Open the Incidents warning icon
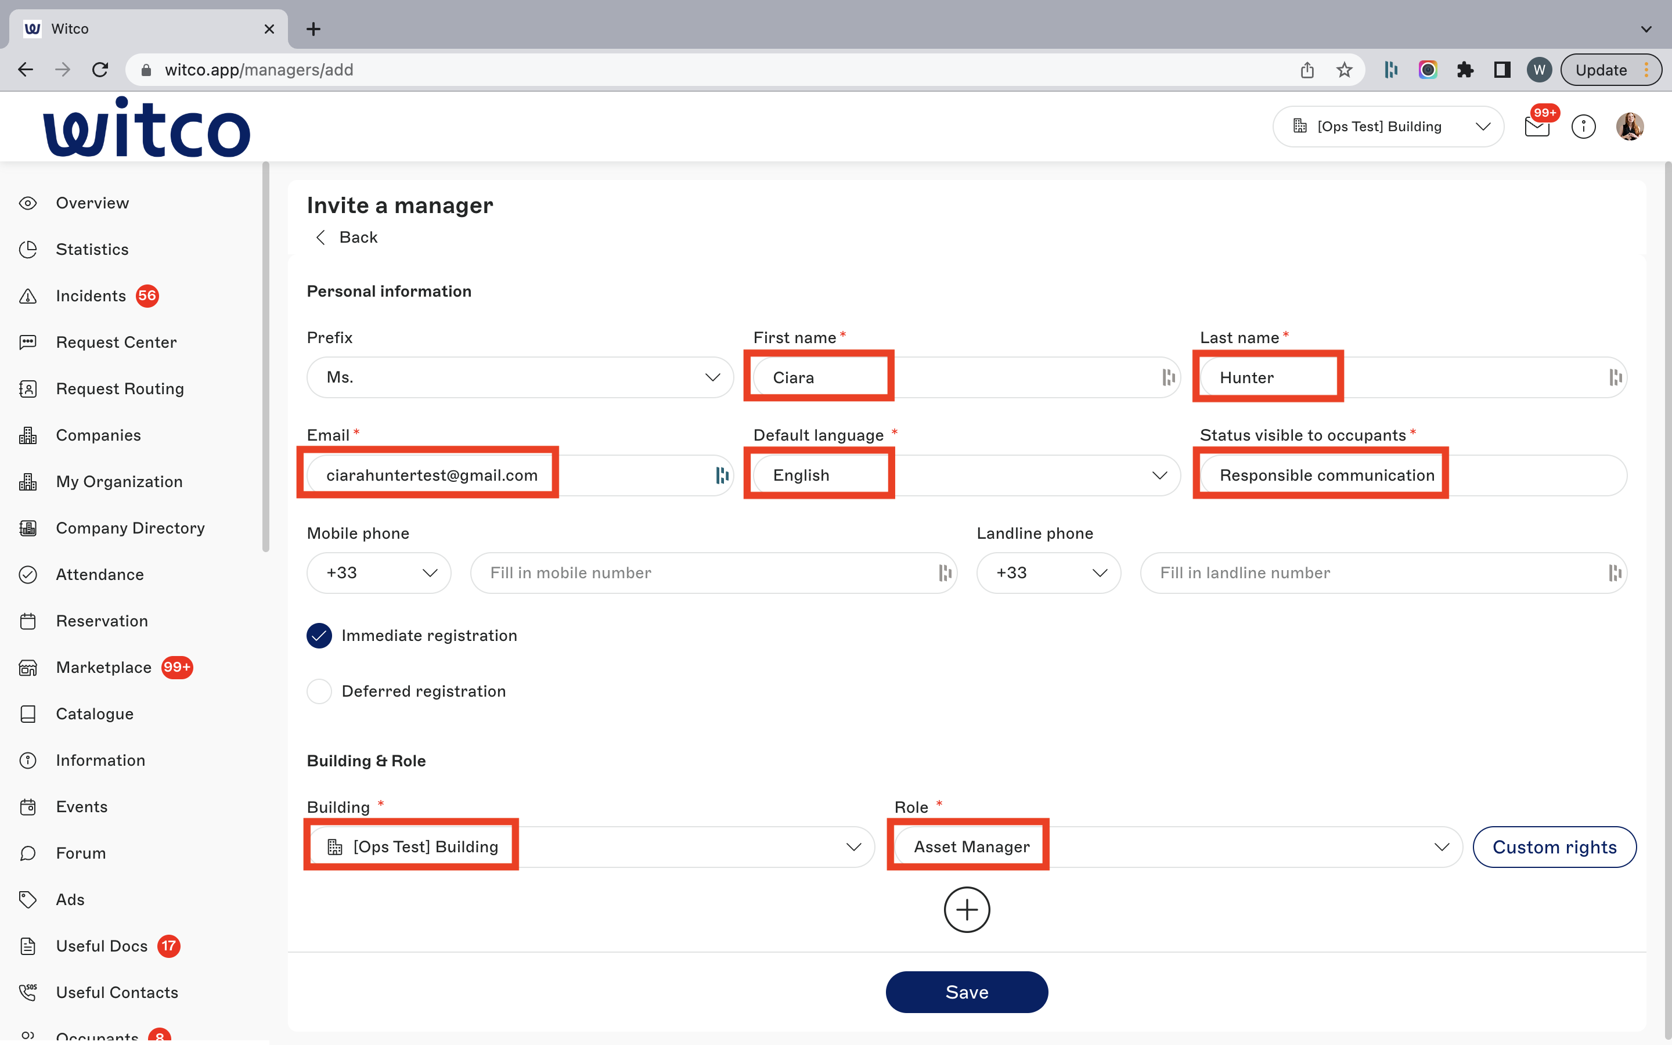 pos(28,296)
